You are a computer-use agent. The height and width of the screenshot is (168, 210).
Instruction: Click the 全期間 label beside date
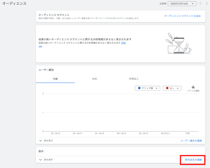coord(163,4)
